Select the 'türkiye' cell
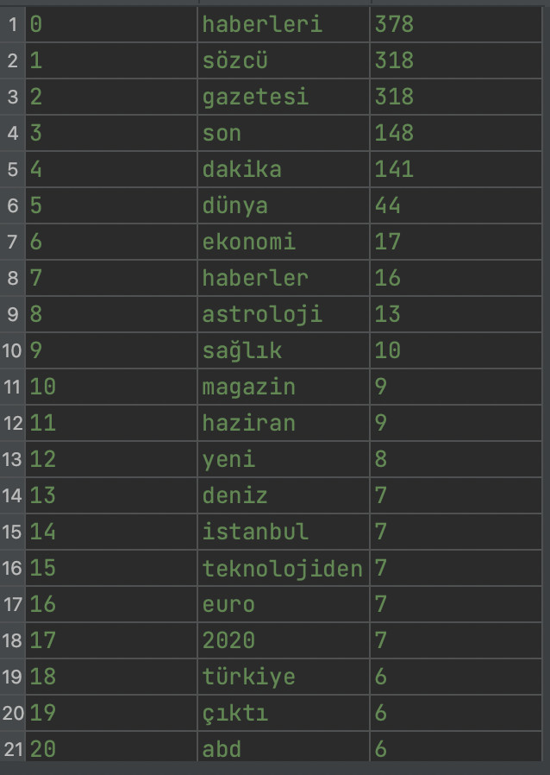This screenshot has height=775, width=550. pyautogui.click(x=284, y=677)
